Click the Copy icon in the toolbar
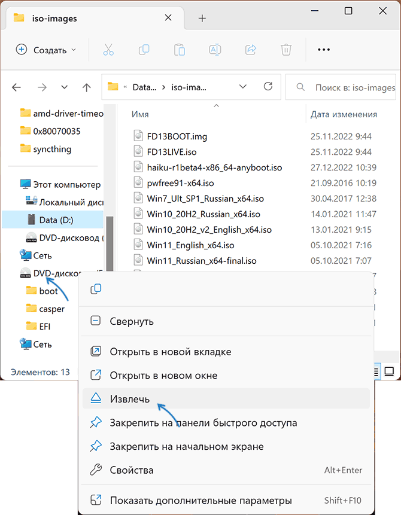Viewport: 401px width, 515px height. pos(144,50)
